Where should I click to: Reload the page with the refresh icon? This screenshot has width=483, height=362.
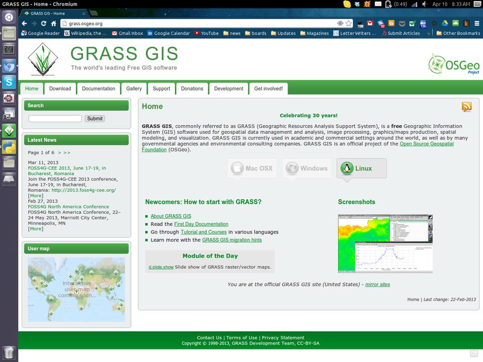[x=44, y=23]
